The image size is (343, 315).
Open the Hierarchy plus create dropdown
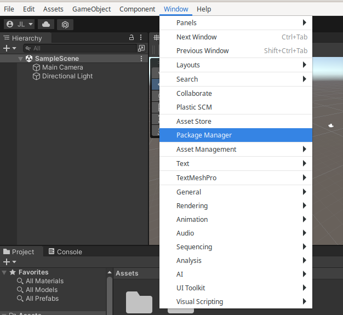click(x=9, y=48)
